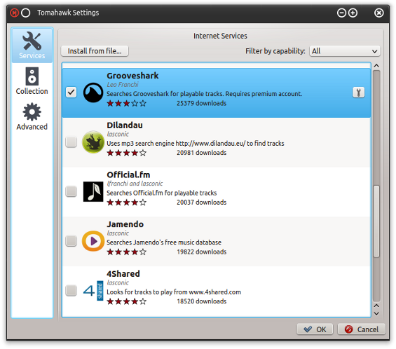This screenshot has height=349, width=396.
Task: Open Grooveshark configuration wrench icon
Action: [x=358, y=93]
